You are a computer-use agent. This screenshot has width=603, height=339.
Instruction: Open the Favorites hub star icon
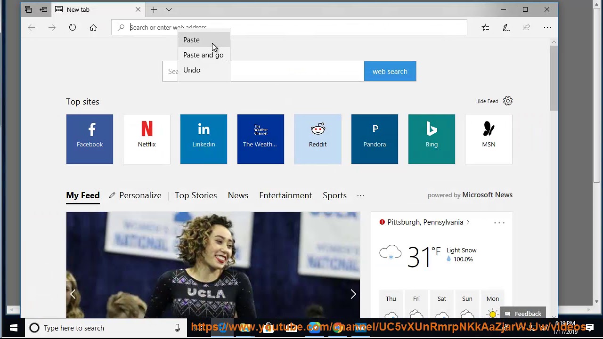tap(485, 27)
